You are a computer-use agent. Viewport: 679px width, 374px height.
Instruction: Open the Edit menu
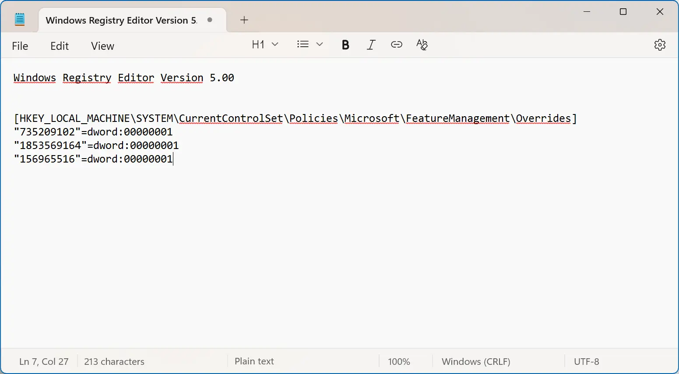[x=60, y=46]
